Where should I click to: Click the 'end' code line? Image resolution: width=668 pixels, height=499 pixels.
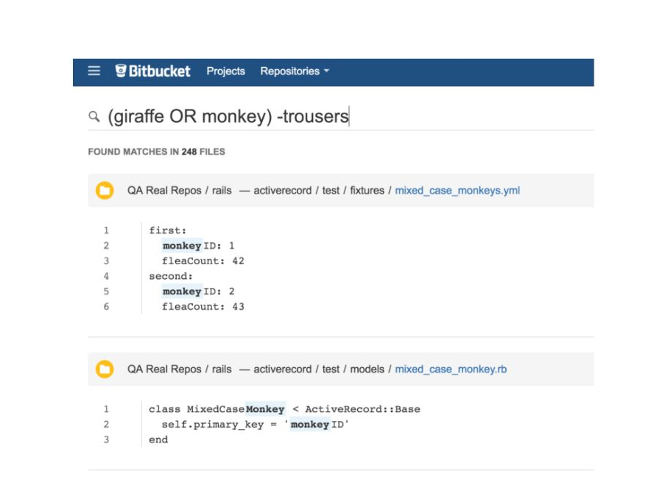tap(158, 440)
